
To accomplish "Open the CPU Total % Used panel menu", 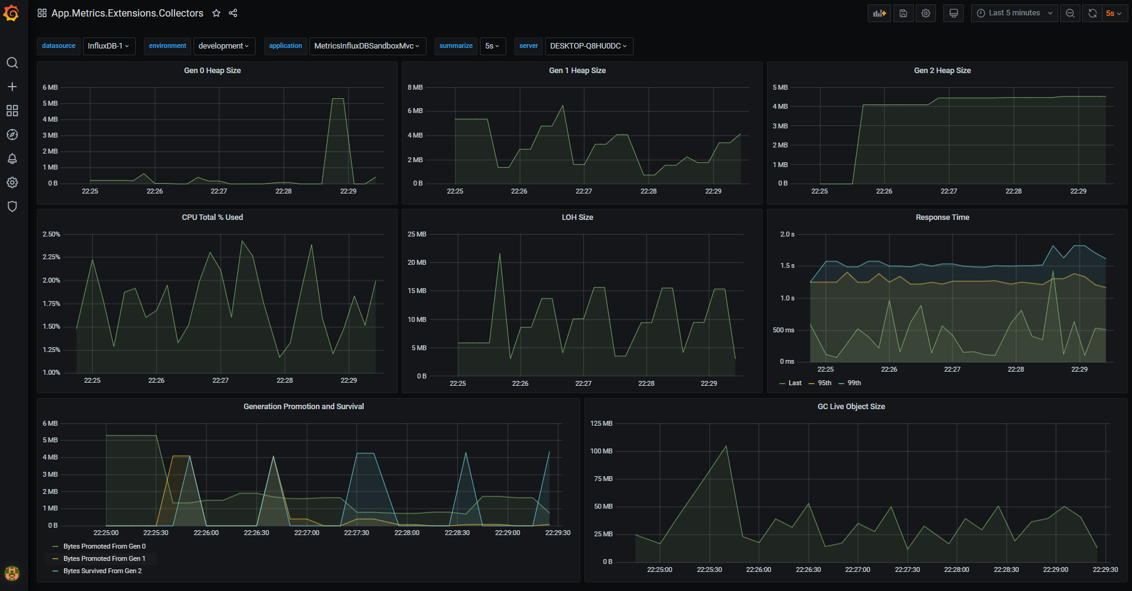I will click(212, 217).
